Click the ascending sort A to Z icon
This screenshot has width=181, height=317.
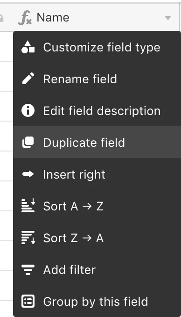pos(28,206)
